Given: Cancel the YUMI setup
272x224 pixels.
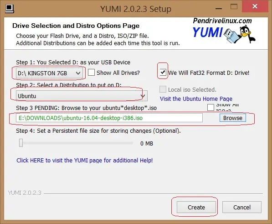Looking at the screenshot, I should click(242, 207).
